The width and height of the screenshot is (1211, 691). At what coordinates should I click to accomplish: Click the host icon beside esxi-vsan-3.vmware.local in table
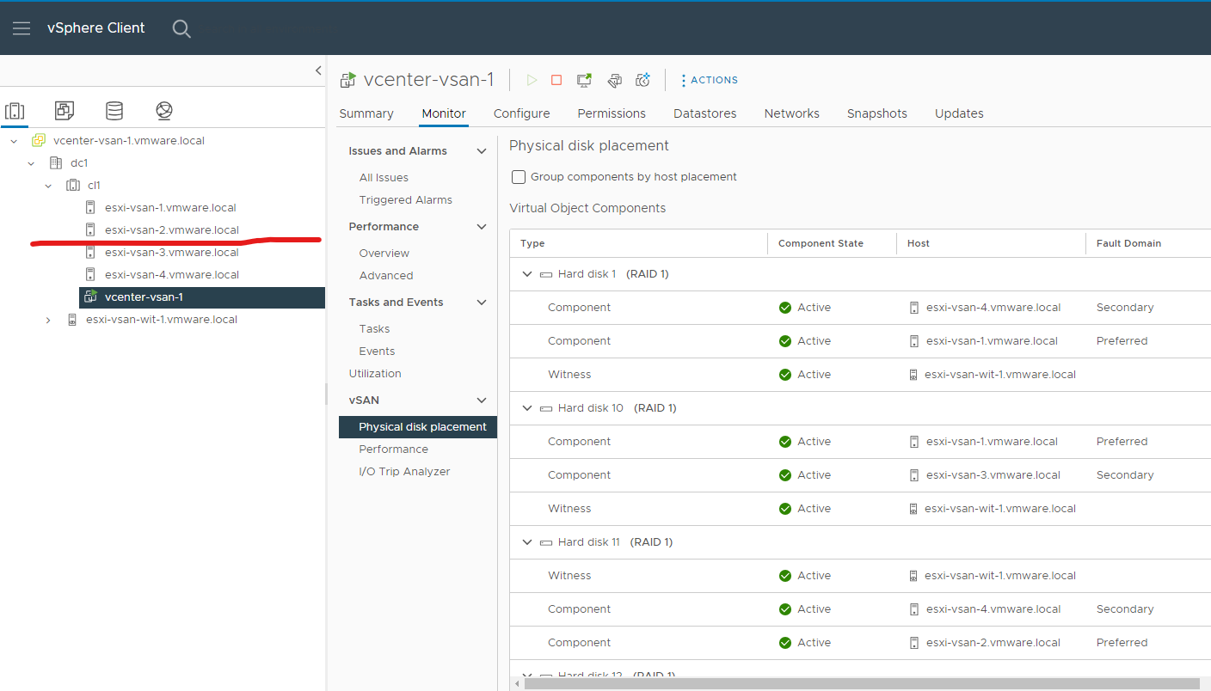pos(914,475)
